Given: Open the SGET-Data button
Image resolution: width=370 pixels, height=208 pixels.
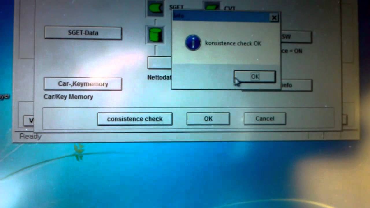Looking at the screenshot, I should pos(83,33).
